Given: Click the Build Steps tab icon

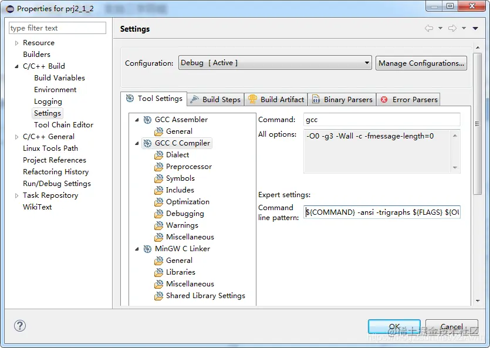Looking at the screenshot, I should click(x=194, y=99).
